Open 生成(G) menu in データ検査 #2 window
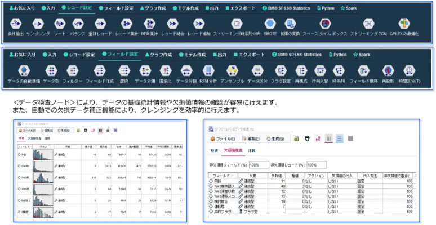The image size is (436, 225). (x=275, y=138)
